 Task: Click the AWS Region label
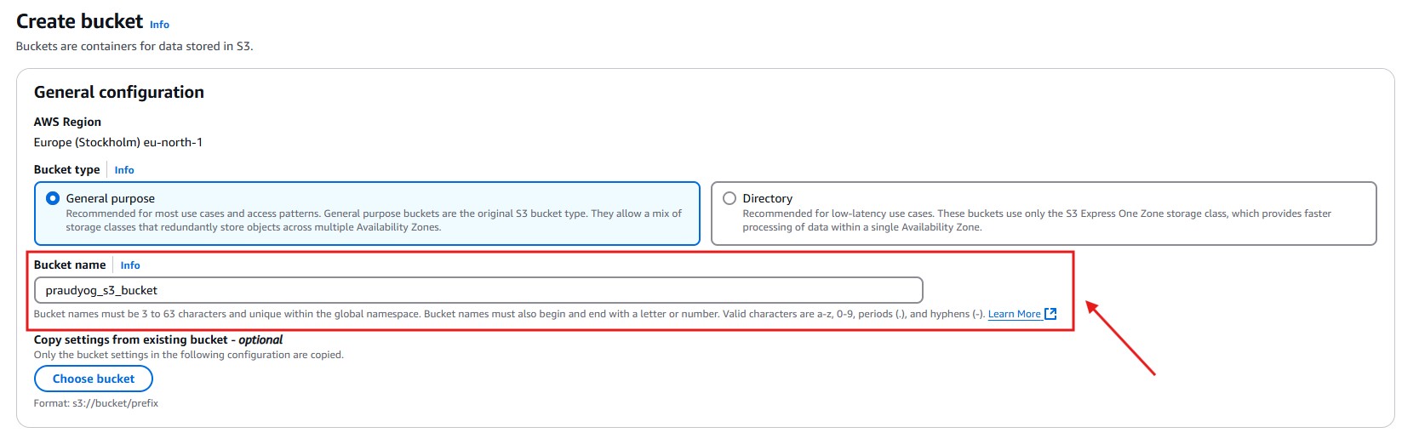point(67,122)
